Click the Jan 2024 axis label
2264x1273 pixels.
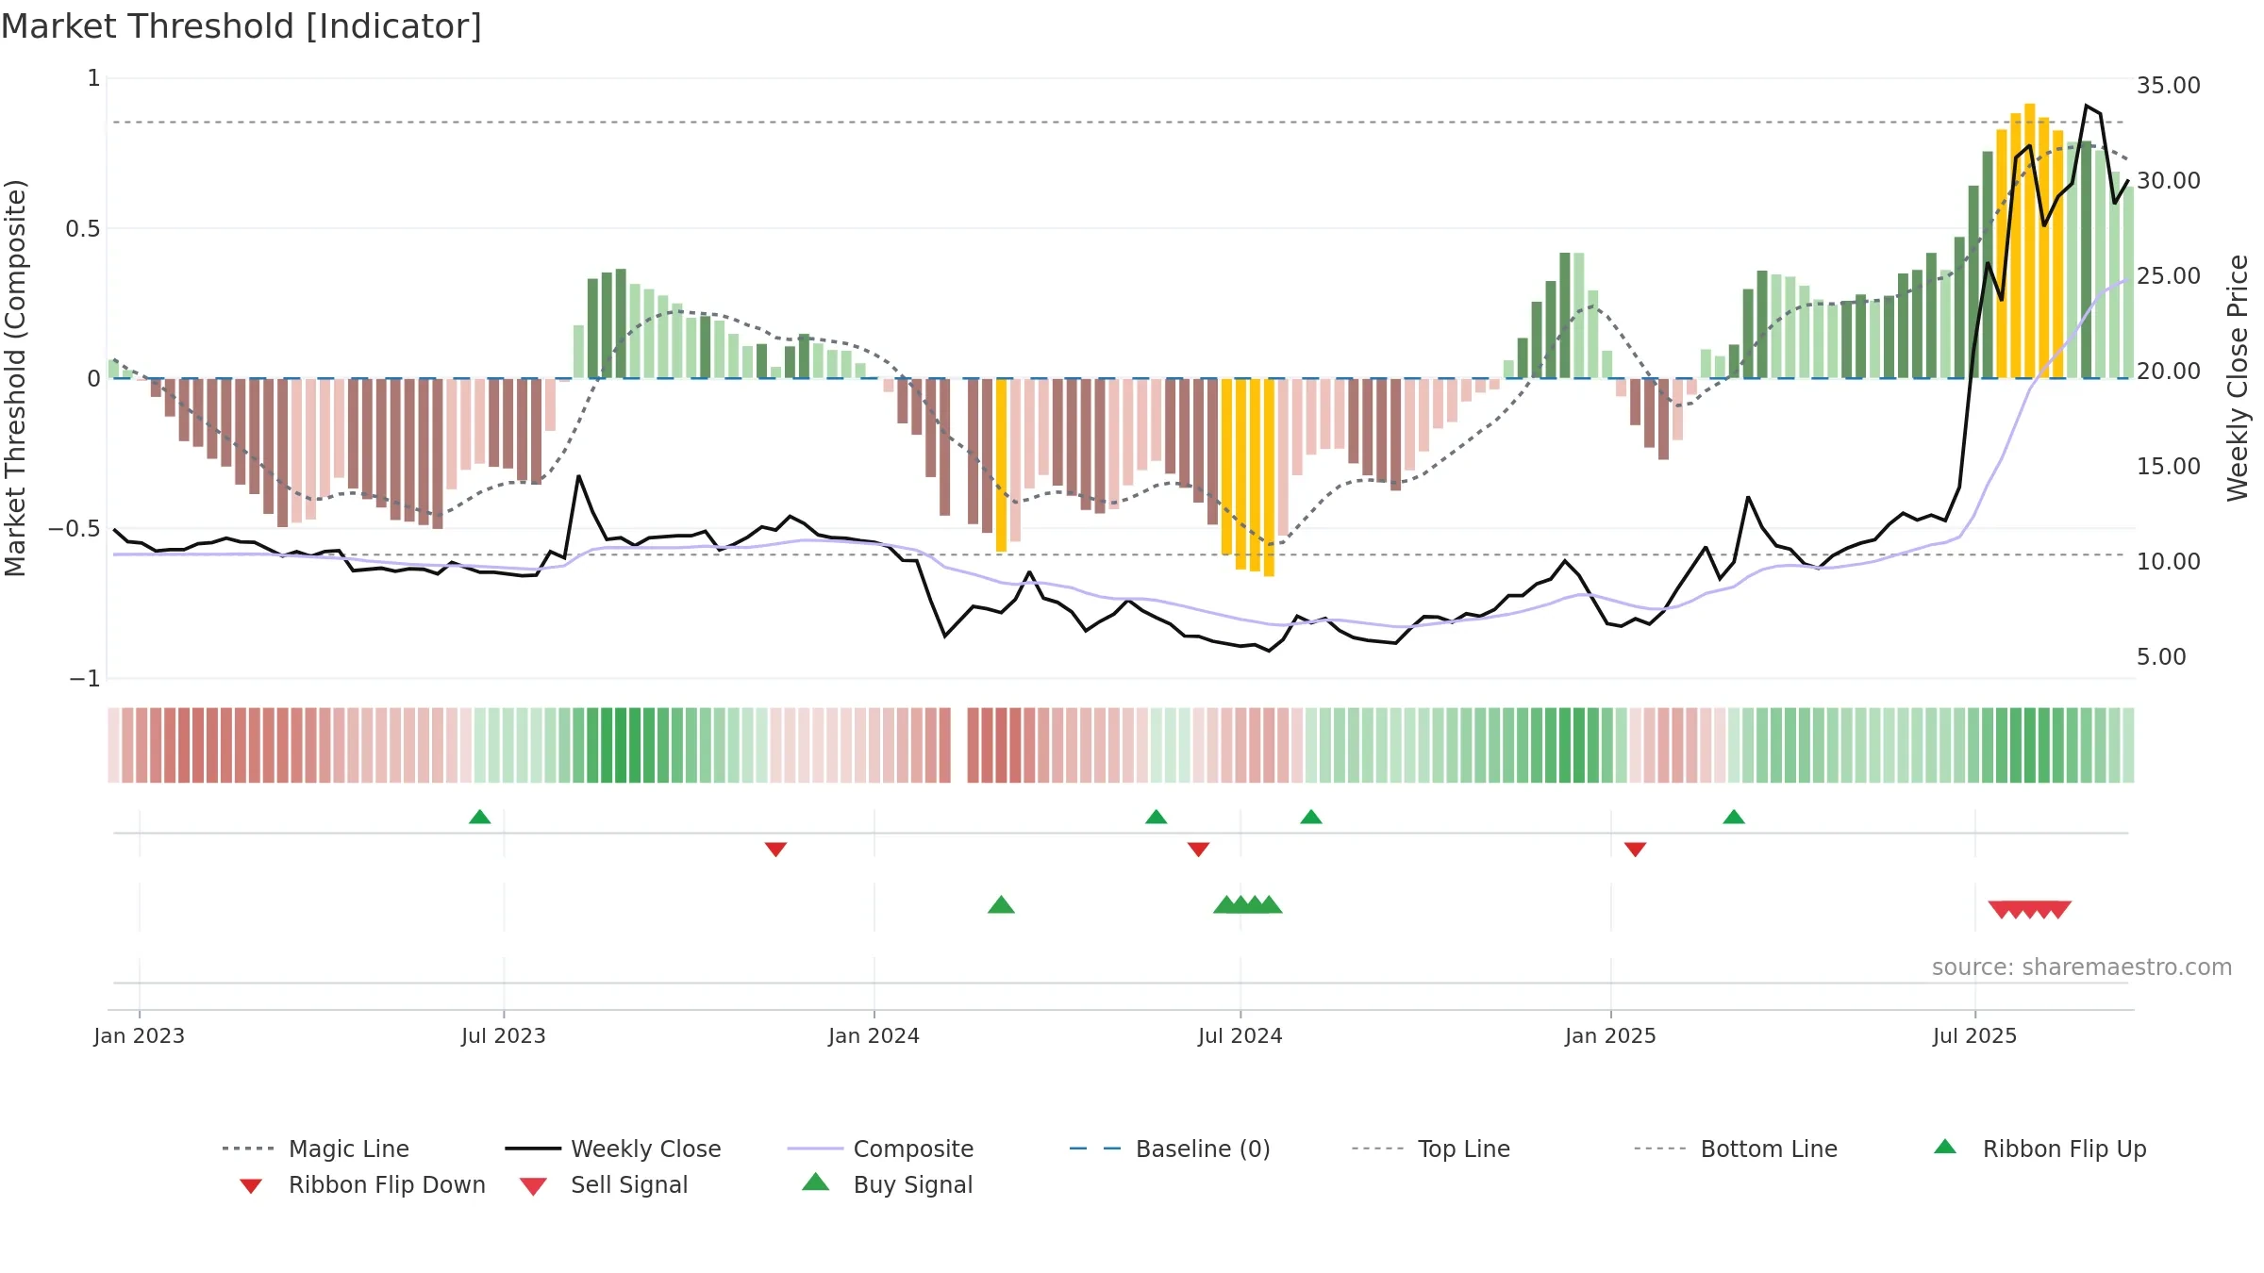874,1035
